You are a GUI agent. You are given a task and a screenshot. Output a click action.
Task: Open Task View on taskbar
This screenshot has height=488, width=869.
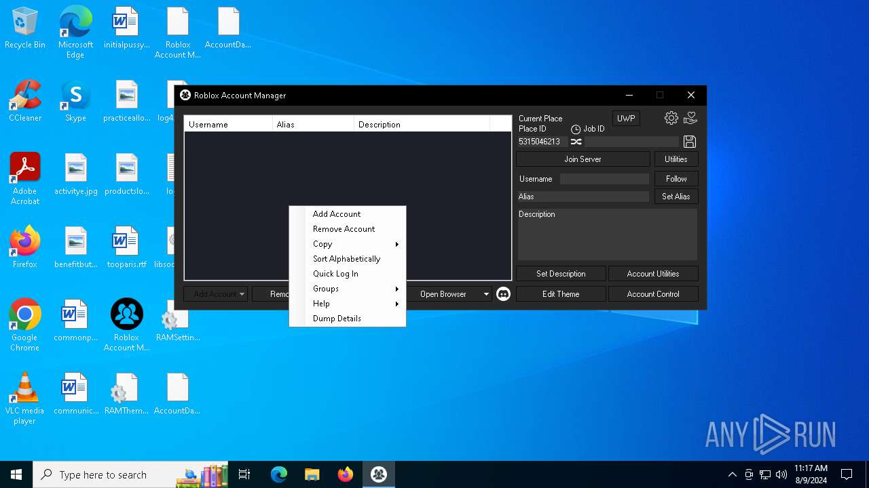[x=244, y=474]
